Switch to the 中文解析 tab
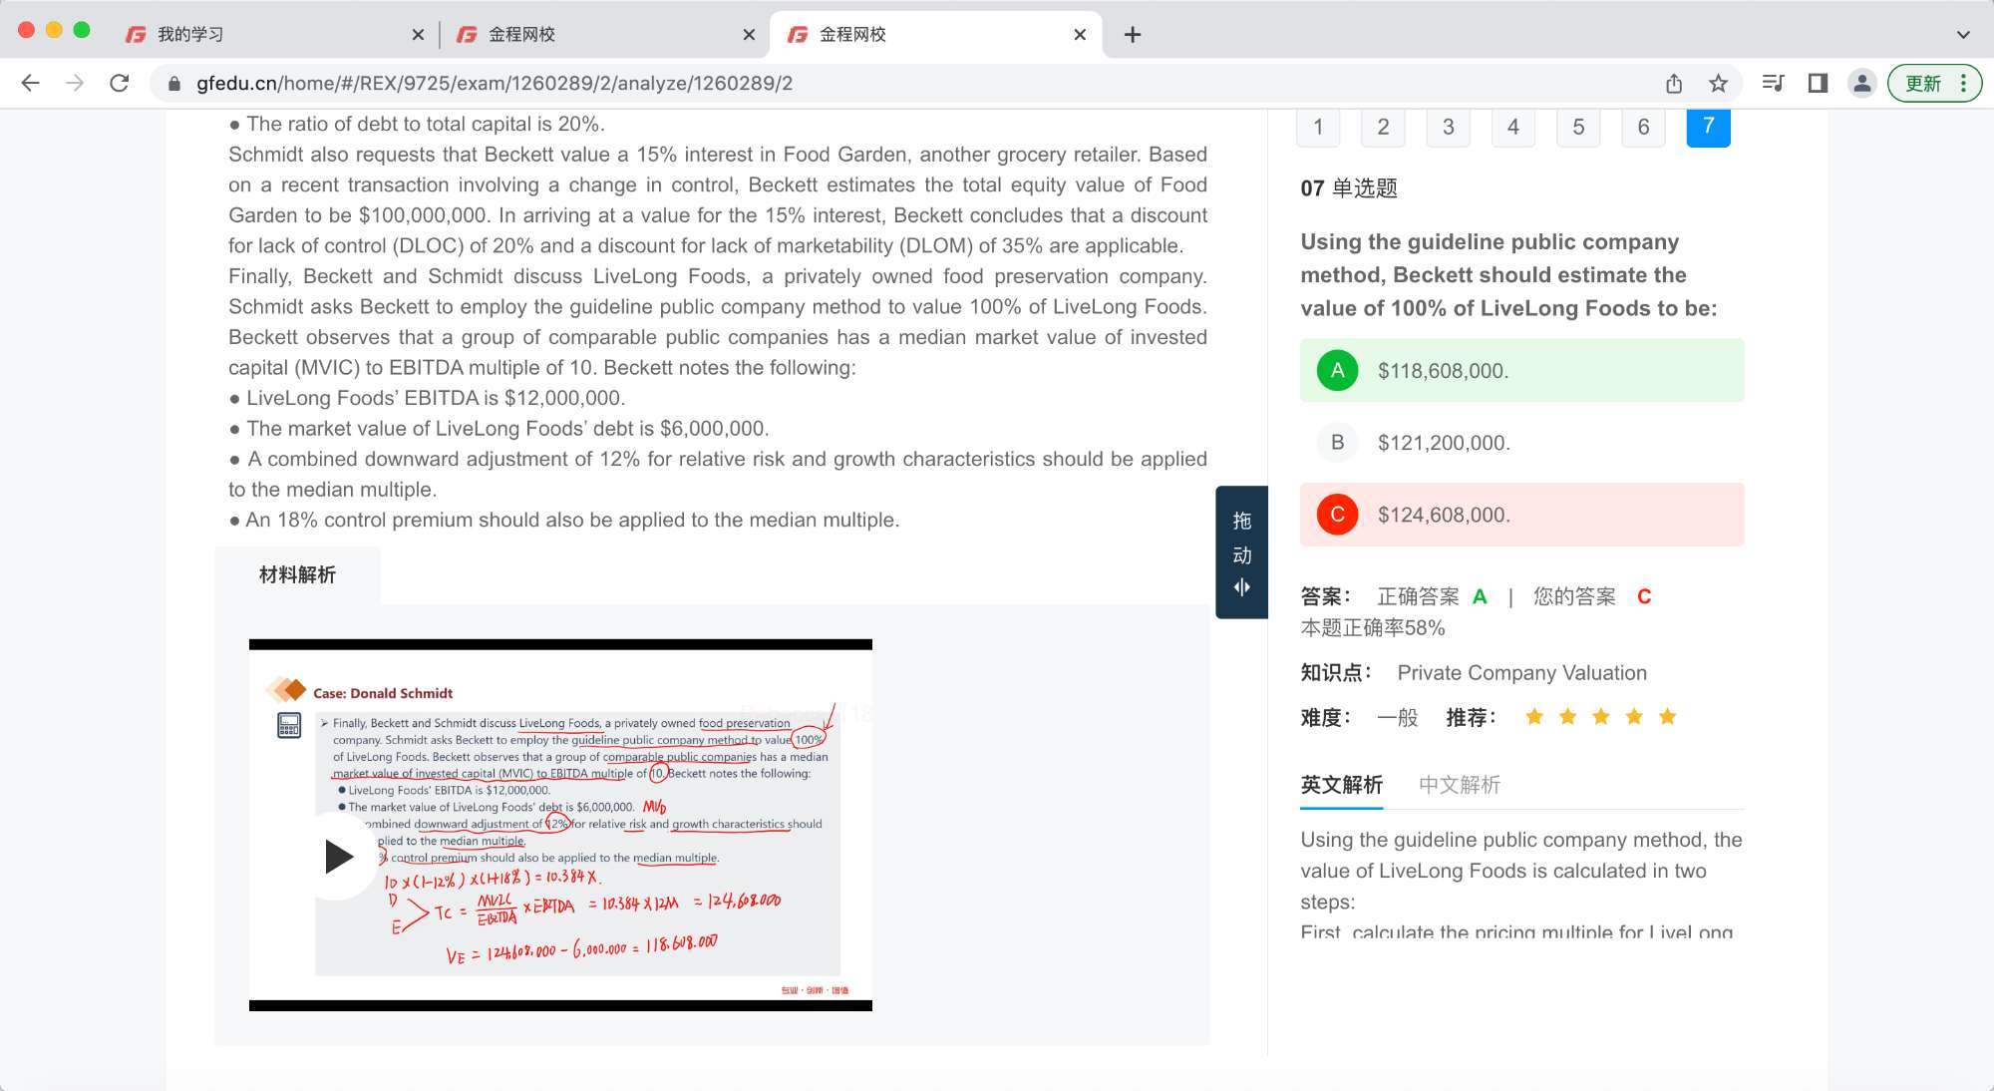Viewport: 1994px width, 1091px height. coord(1459,785)
